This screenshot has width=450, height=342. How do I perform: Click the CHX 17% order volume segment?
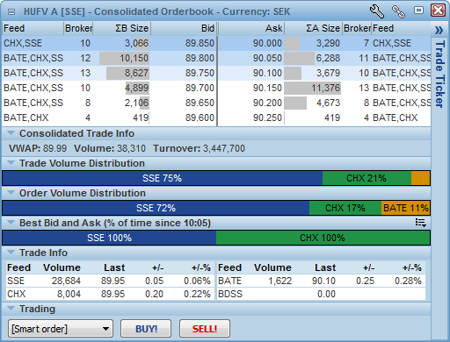click(345, 208)
